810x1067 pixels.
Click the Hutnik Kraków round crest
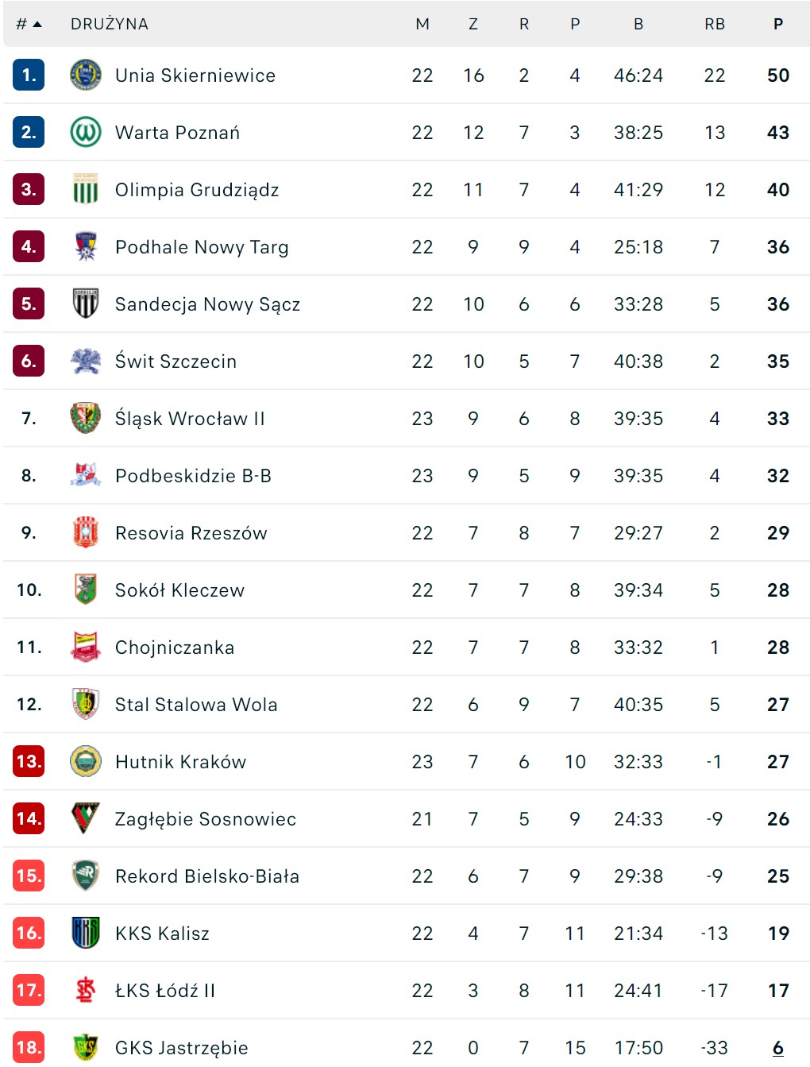(x=86, y=761)
